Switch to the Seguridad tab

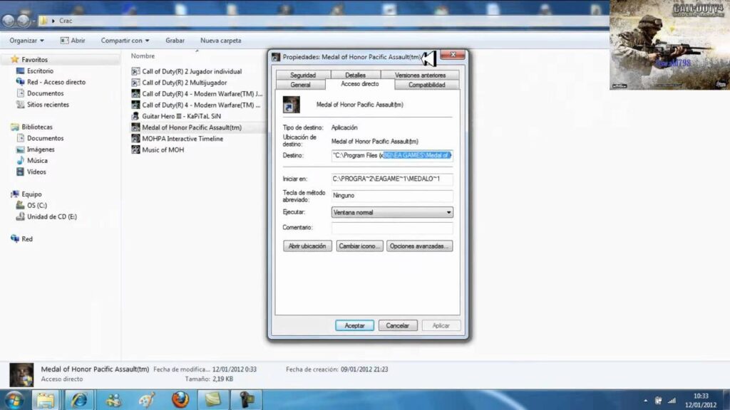tap(303, 75)
